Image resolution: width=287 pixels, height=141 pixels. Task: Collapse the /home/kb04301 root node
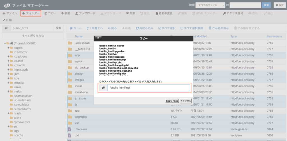[x=5, y=43]
